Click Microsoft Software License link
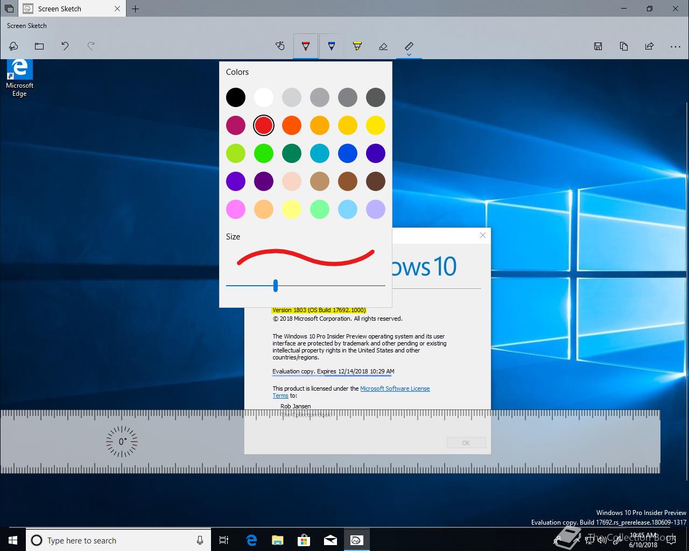 [x=395, y=388]
